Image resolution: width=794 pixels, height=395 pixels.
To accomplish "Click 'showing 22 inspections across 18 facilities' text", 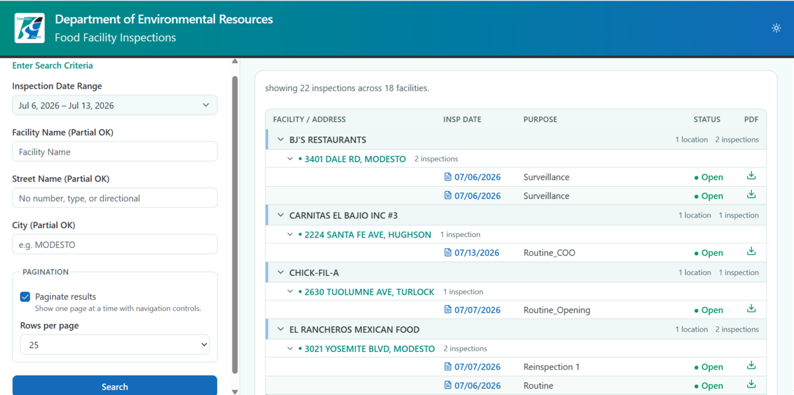I will tap(347, 88).
